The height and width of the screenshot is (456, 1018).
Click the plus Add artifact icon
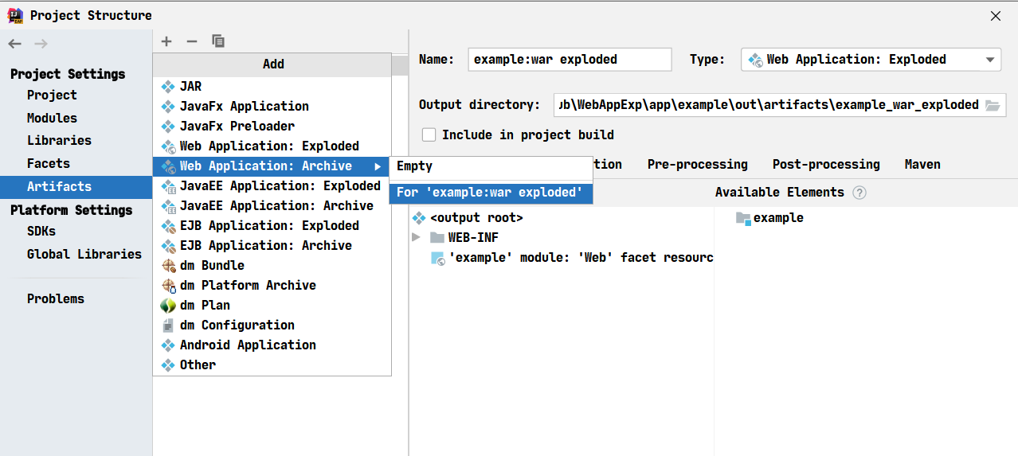166,41
